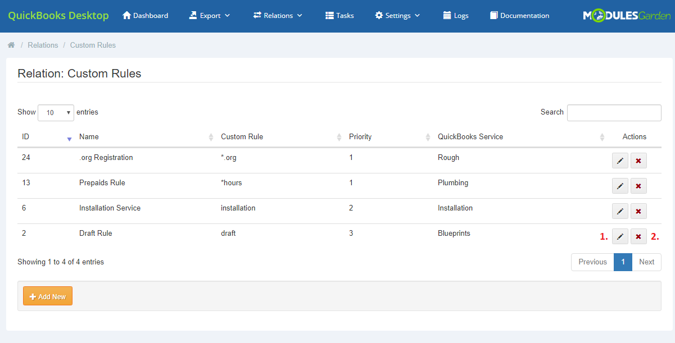The image size is (675, 343).
Task: Edit the .org Registration rule
Action: coord(620,161)
